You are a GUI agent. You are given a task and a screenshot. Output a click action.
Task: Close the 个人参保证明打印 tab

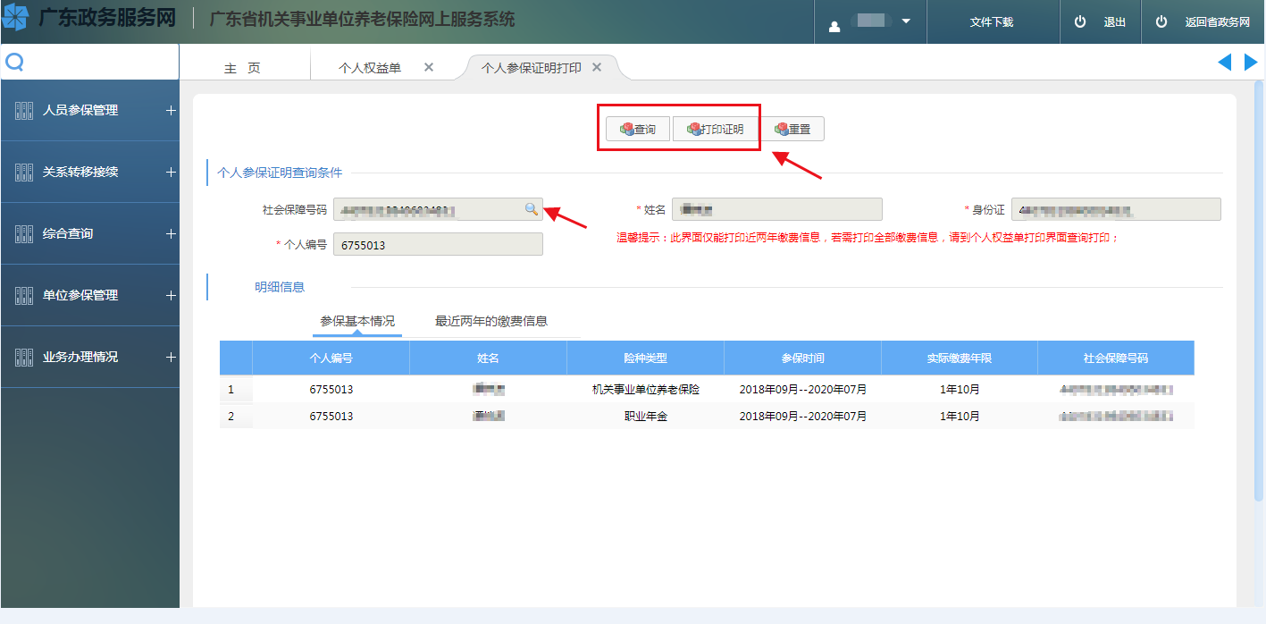click(597, 67)
